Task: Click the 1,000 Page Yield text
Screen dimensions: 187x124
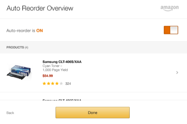Action: [x=55, y=70]
